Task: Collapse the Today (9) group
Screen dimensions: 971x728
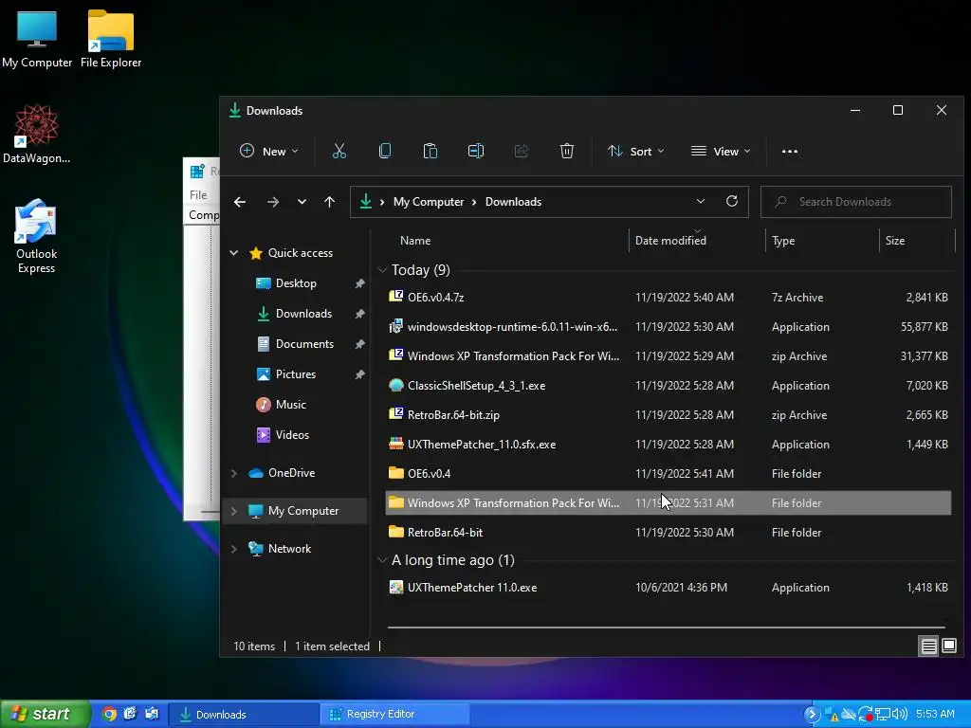Action: [x=382, y=270]
